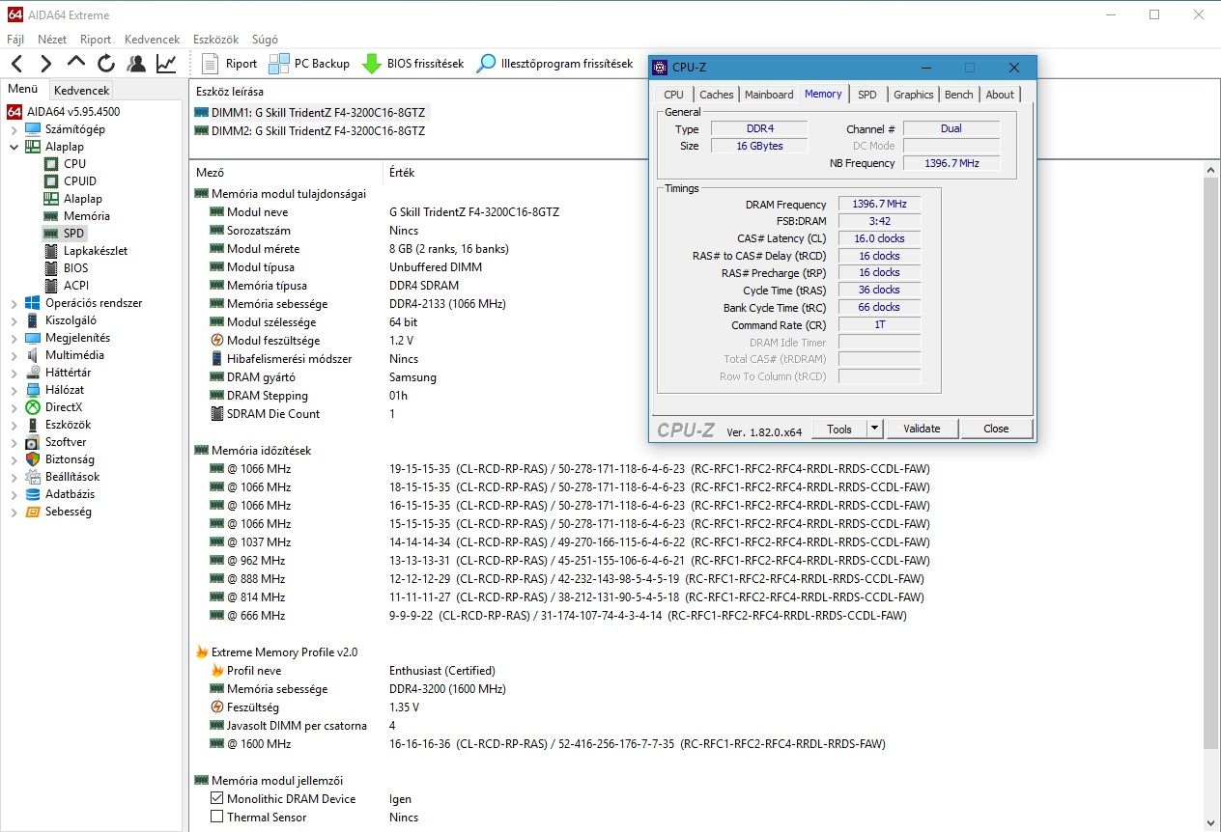
Task: Switch to About tab in CPU-Z
Action: (1000, 95)
